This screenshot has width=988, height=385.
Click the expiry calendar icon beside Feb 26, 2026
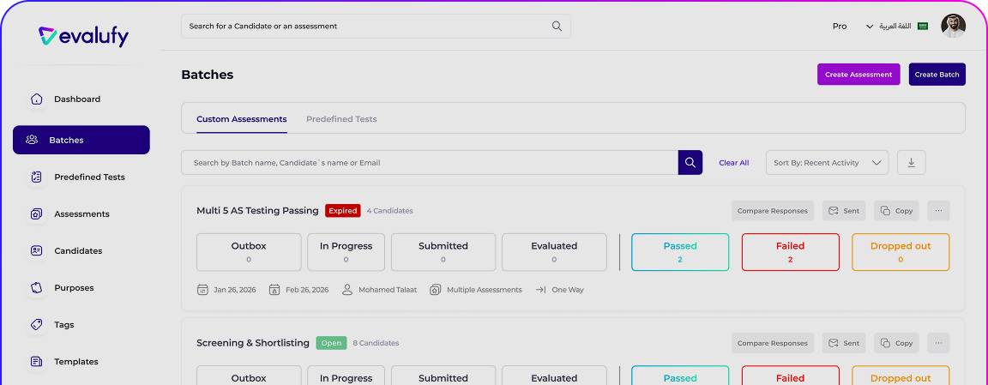[274, 290]
